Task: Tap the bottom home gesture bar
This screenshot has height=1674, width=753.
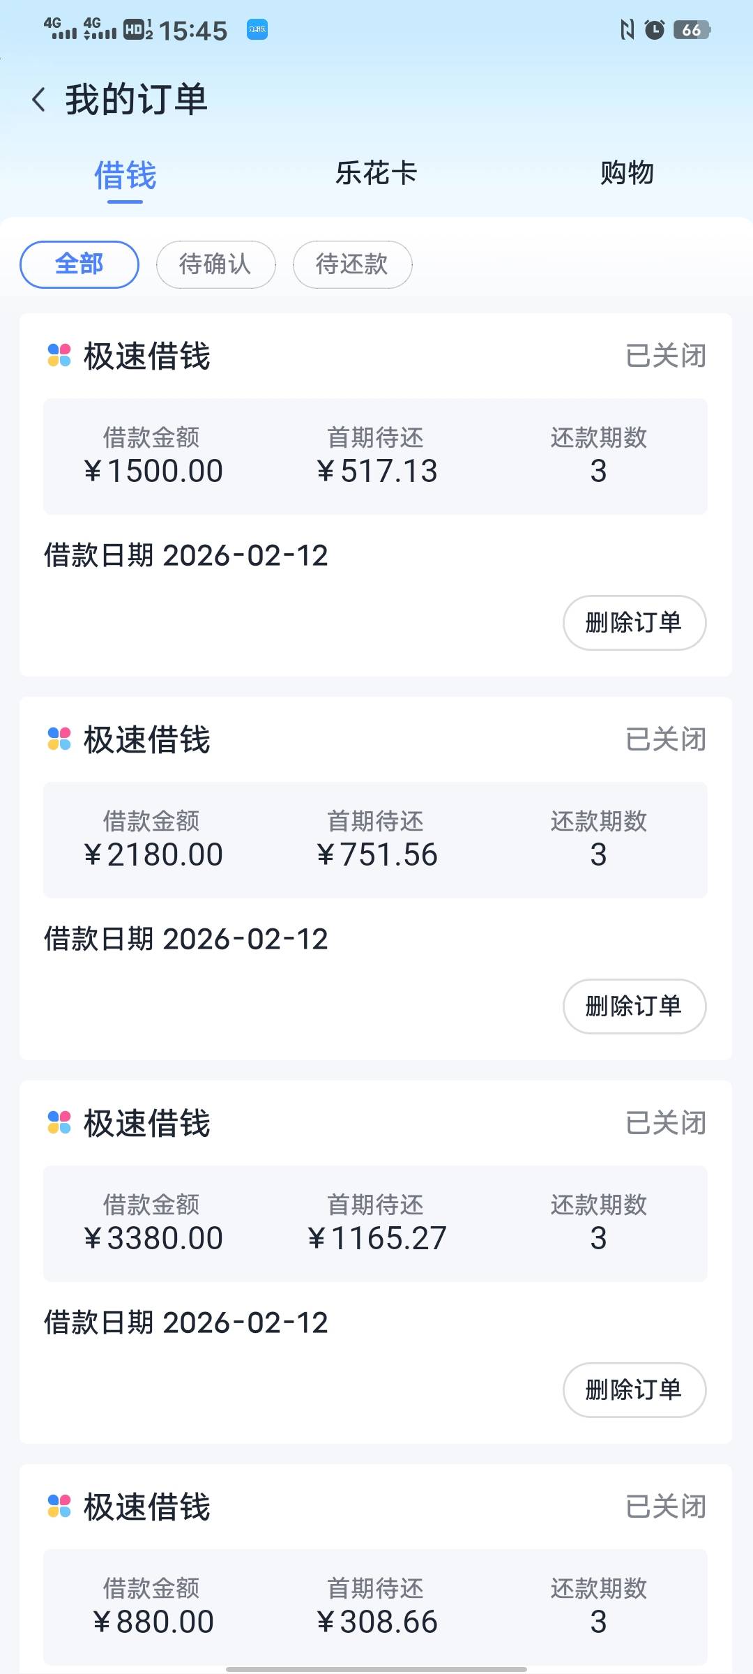Action: pyautogui.click(x=376, y=1669)
